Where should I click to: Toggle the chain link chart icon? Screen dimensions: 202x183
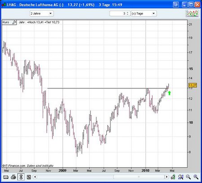click(21, 177)
